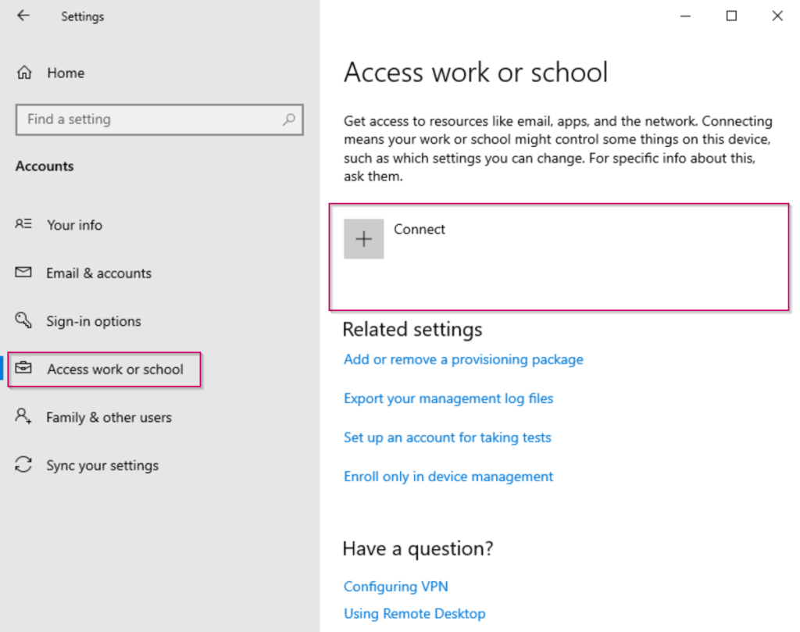The width and height of the screenshot is (800, 632).
Task: Click the search magnifier icon
Action: point(288,120)
